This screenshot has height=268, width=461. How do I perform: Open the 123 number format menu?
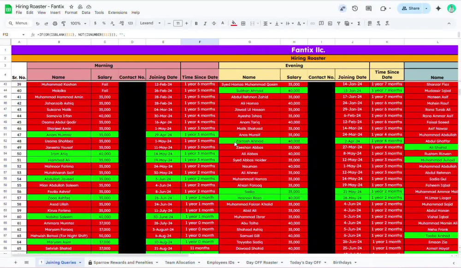130,23
